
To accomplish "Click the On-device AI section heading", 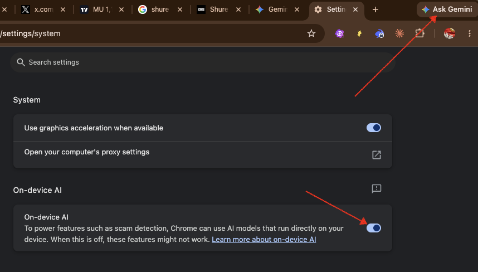I will [x=37, y=190].
